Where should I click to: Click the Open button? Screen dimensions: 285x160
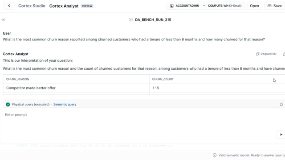coord(254,6)
